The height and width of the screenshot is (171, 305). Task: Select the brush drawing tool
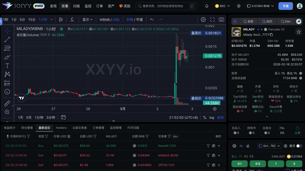click(x=7, y=57)
